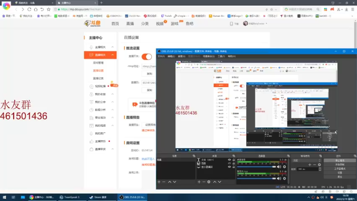Hide the 文本 text source via eye icon
The height and width of the screenshot is (201, 357).
coord(229,160)
